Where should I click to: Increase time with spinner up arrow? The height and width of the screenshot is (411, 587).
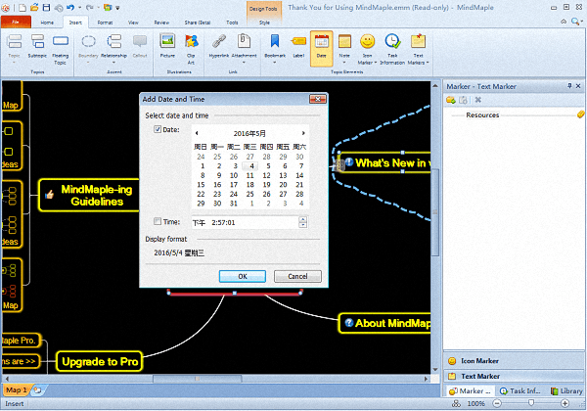point(303,220)
